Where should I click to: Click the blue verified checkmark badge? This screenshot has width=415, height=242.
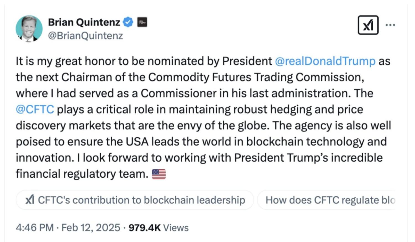128,22
